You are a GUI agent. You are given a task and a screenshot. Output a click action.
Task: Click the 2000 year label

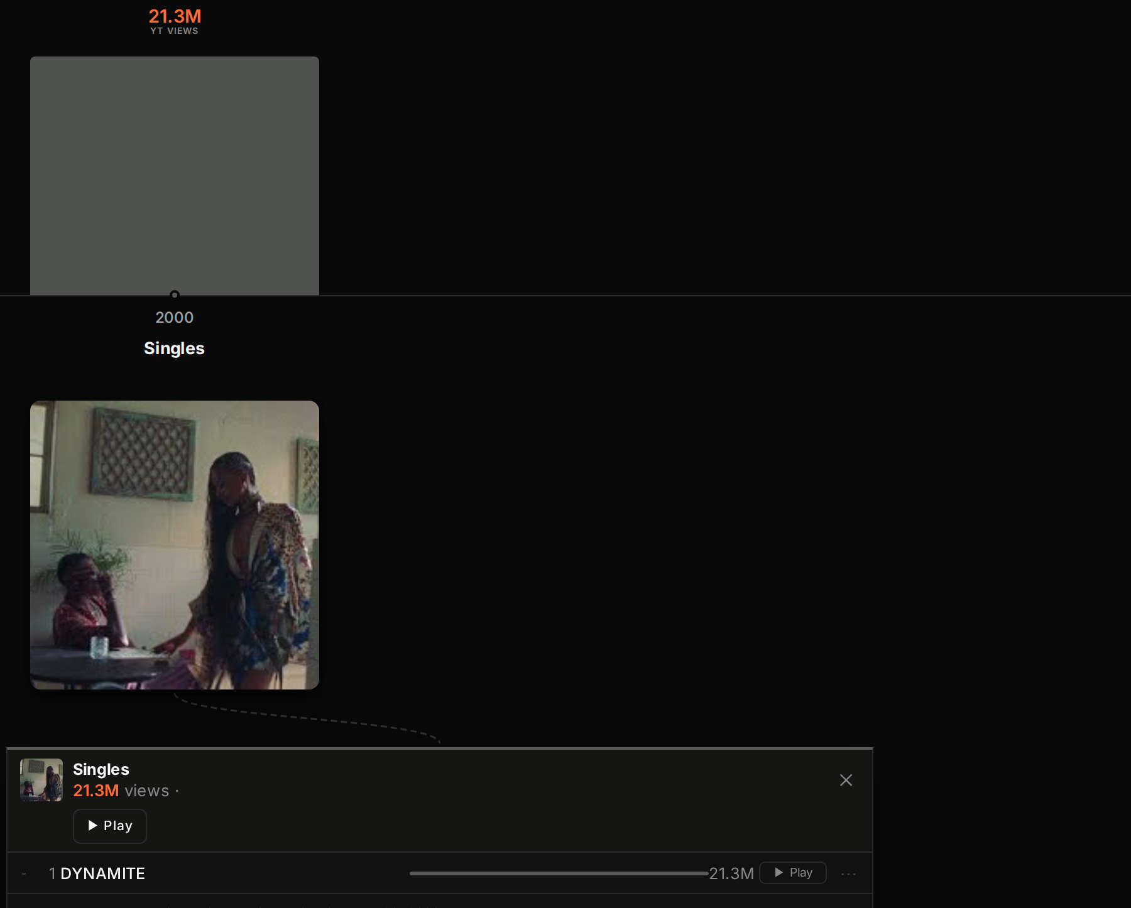[x=175, y=318]
